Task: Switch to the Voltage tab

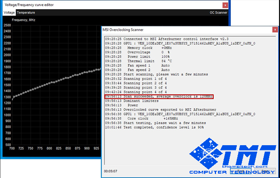Action: tap(9, 12)
